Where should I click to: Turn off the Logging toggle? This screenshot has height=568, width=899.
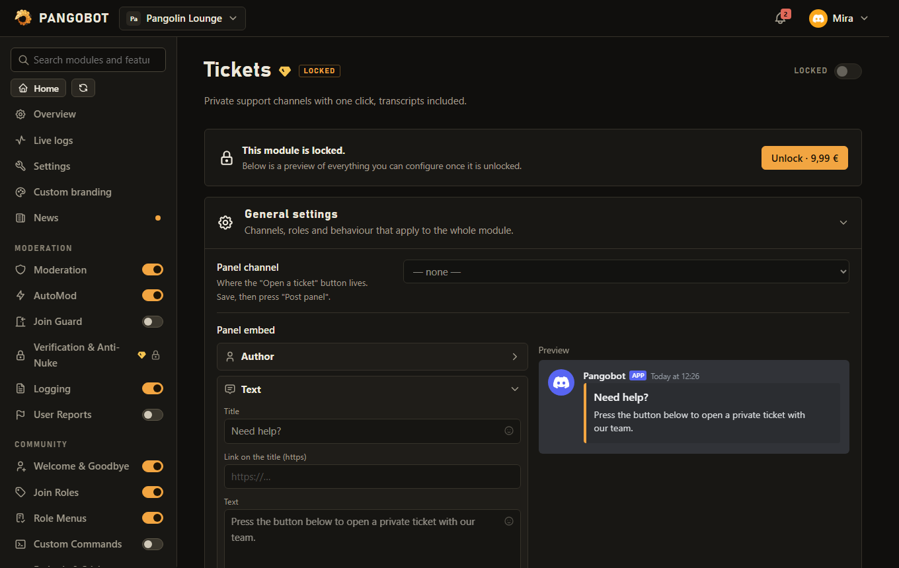pos(153,388)
